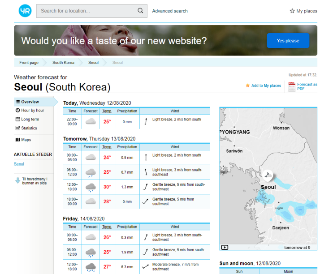Click the tomorrow at 0 map time label

(297, 248)
